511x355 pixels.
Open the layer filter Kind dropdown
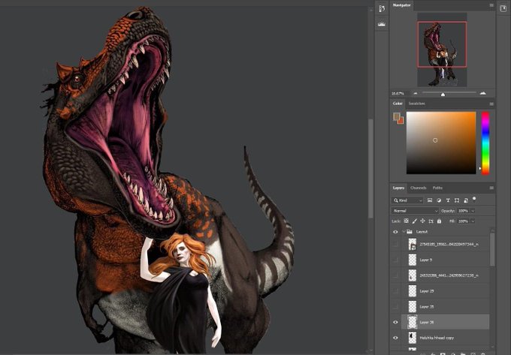tap(407, 200)
